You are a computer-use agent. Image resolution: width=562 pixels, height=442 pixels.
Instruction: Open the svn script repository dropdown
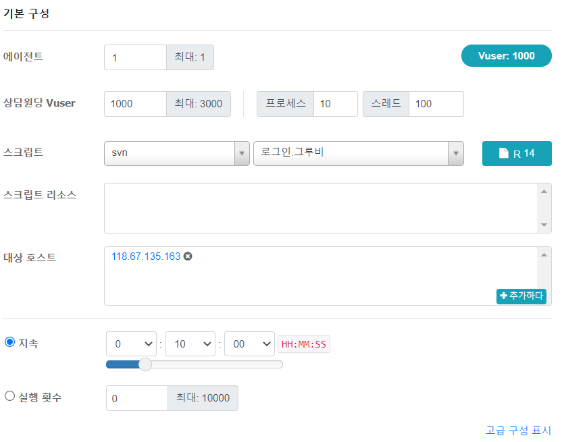coord(177,153)
